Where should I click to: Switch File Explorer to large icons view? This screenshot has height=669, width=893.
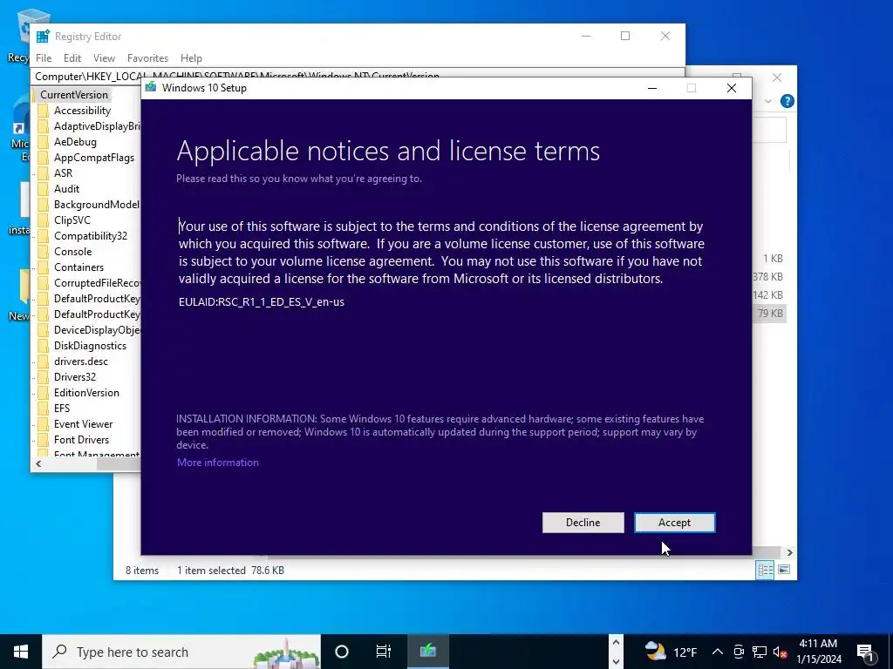click(x=784, y=570)
